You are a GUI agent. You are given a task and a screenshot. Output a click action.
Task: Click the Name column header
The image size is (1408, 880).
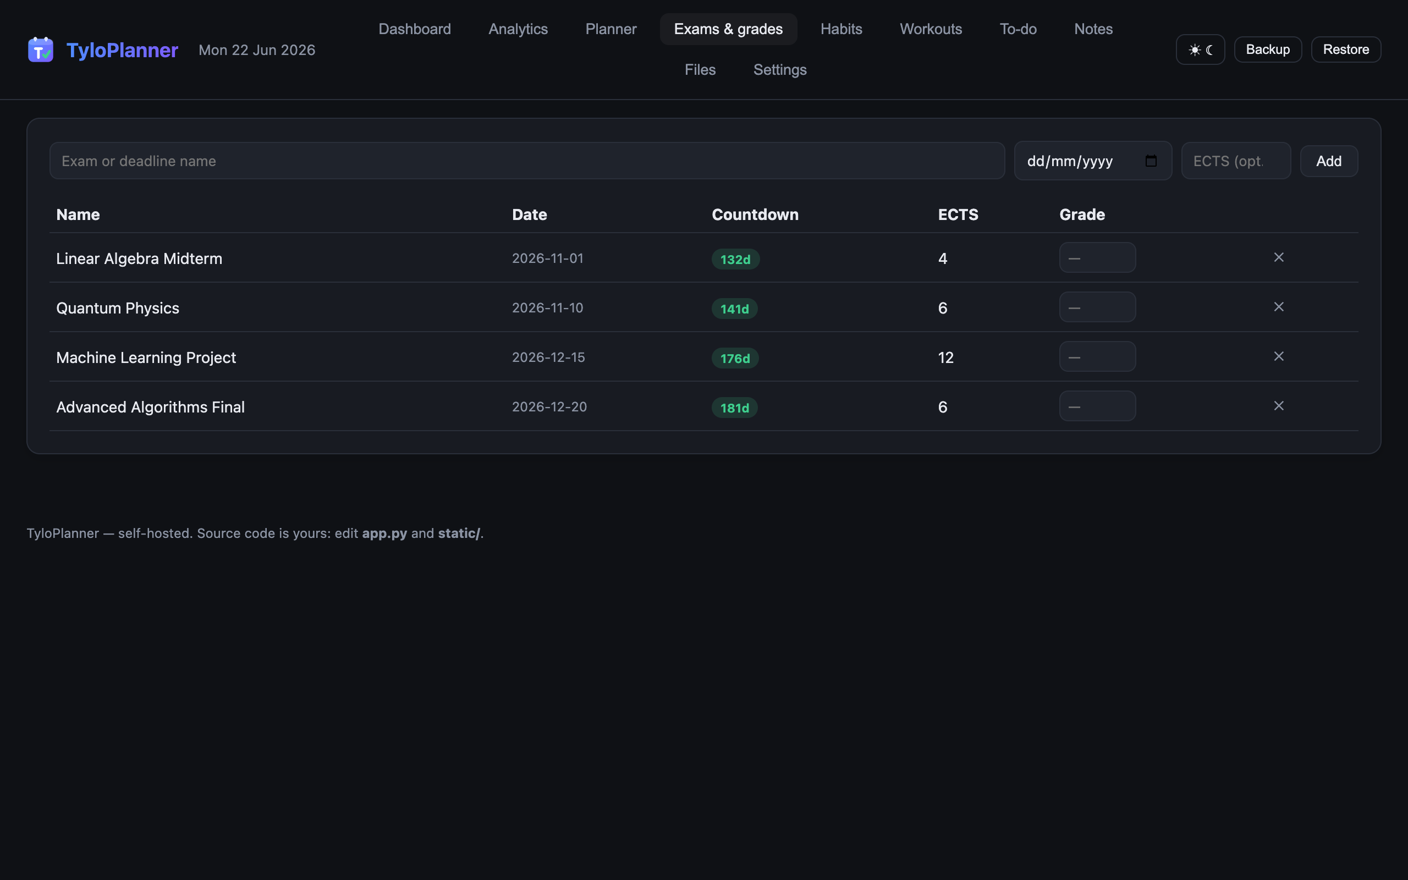[78, 215]
